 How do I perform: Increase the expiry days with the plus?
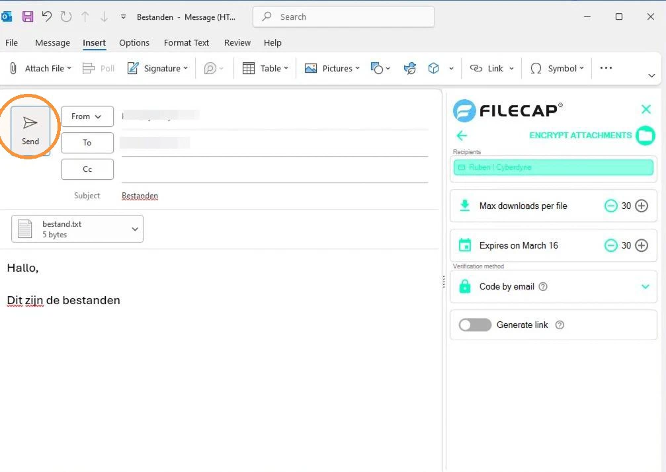pyautogui.click(x=642, y=245)
